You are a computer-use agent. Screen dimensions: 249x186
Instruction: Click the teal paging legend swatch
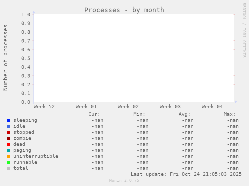(x=9, y=150)
